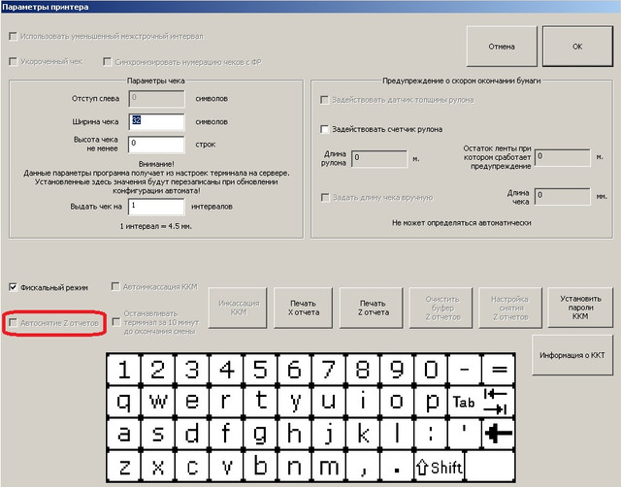Tap the minus key on keyboard
Image resolution: width=621 pixels, height=487 pixels.
[x=465, y=370]
